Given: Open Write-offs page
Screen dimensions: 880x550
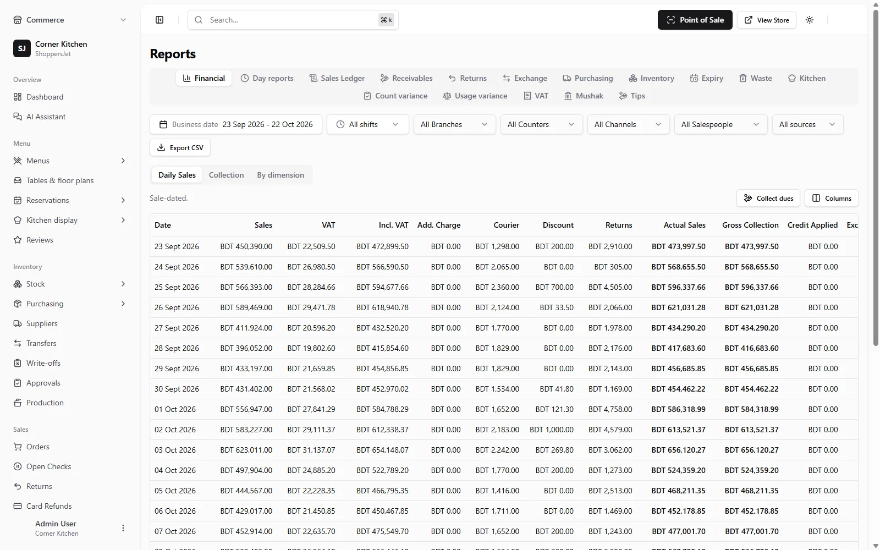Looking at the screenshot, I should point(70,363).
